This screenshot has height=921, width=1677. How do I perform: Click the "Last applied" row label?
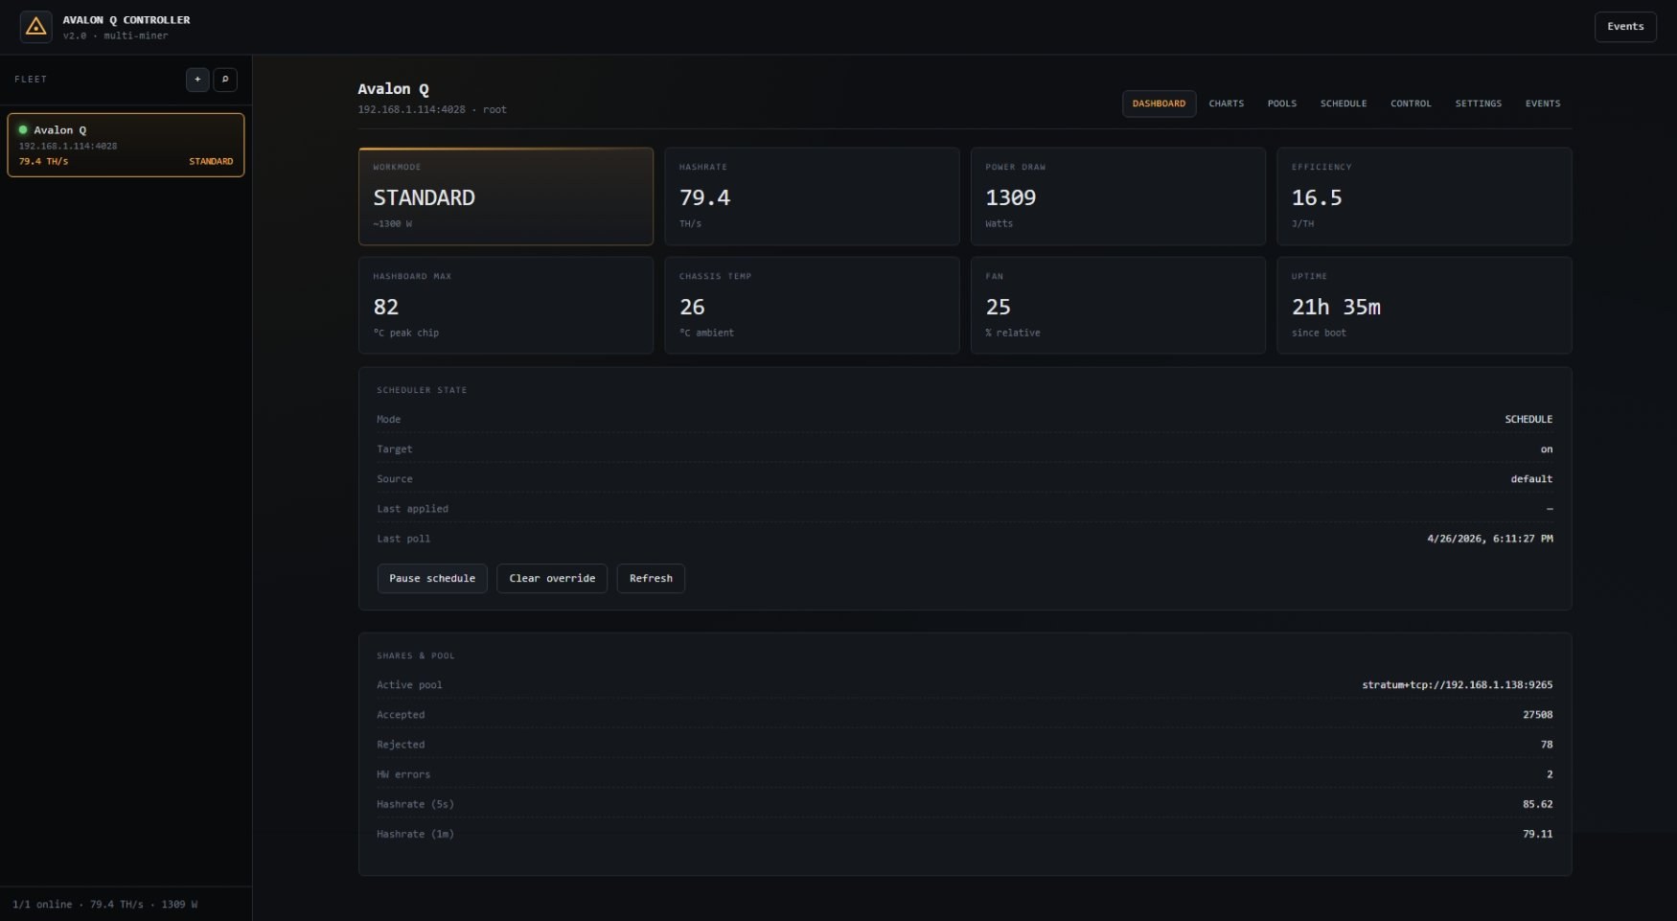(x=412, y=509)
